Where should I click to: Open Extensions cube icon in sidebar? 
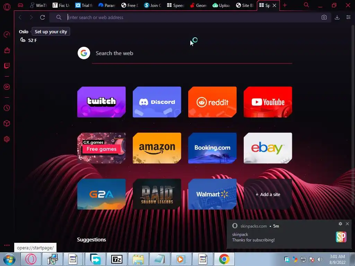pos(7,124)
